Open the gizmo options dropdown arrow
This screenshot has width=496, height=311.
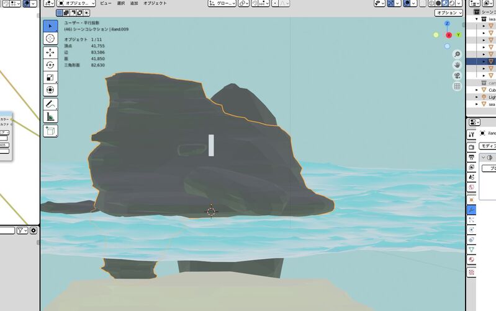(397, 3)
